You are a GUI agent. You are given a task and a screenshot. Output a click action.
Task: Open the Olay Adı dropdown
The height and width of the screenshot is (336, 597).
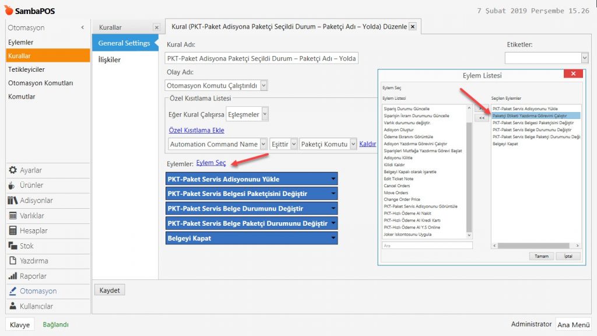pyautogui.click(x=264, y=86)
